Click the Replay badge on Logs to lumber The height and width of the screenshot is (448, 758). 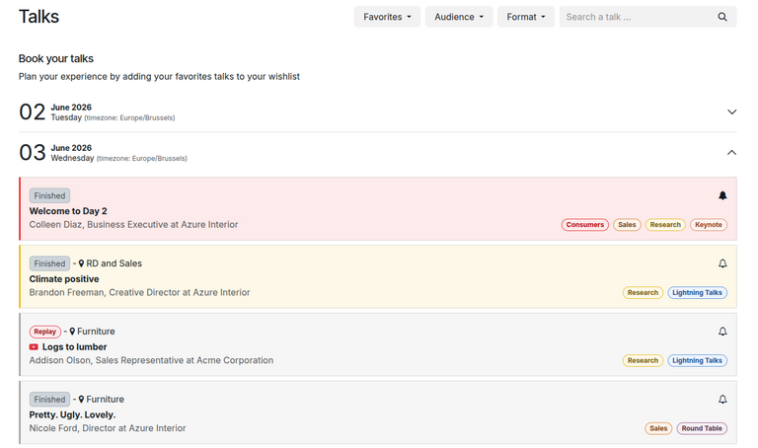point(45,332)
